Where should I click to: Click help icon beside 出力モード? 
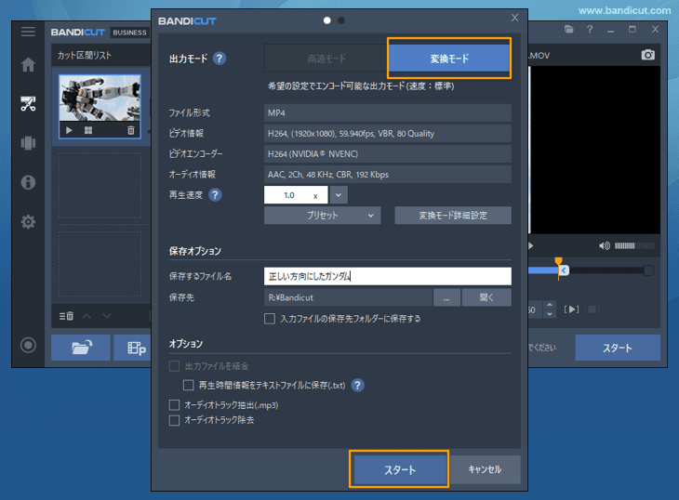click(220, 59)
